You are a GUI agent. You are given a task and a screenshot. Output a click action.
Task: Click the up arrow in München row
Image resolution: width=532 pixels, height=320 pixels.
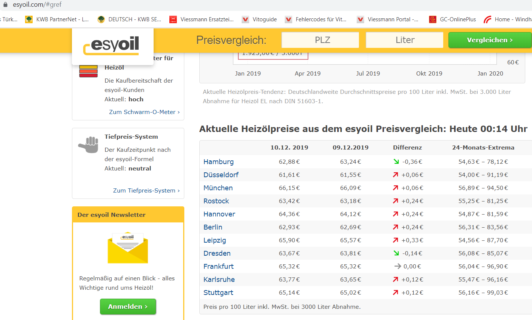396,188
